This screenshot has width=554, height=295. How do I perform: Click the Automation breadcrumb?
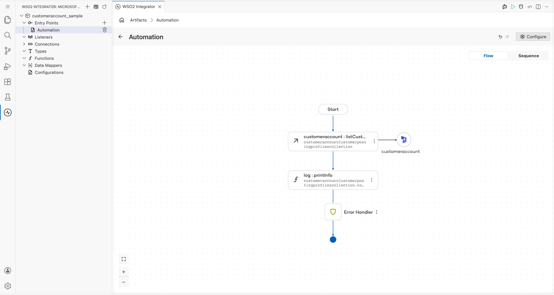click(167, 20)
